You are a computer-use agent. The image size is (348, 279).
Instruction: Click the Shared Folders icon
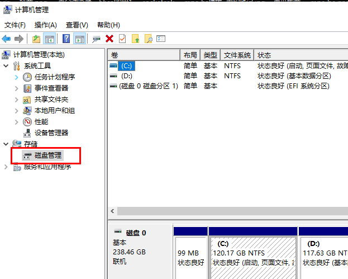point(27,100)
